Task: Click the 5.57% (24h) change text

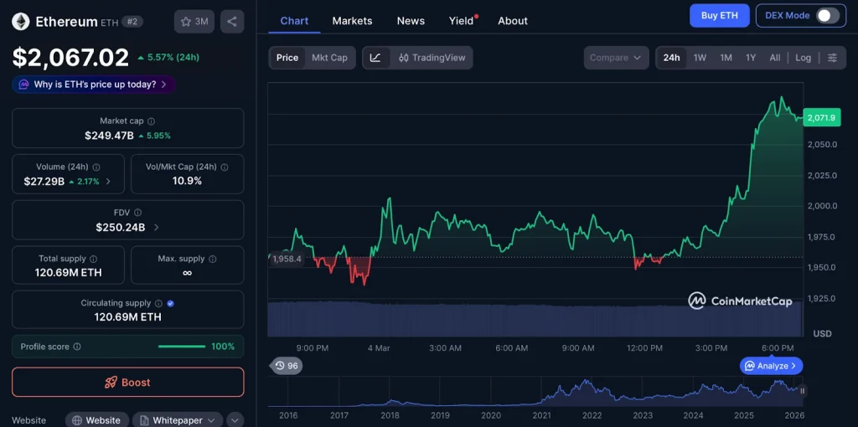Action: (173, 57)
